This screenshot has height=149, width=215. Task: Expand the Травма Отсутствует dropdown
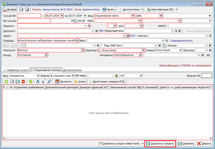[x=181, y=50]
